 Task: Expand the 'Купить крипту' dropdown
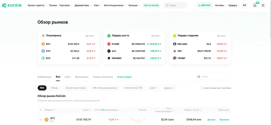37,5
